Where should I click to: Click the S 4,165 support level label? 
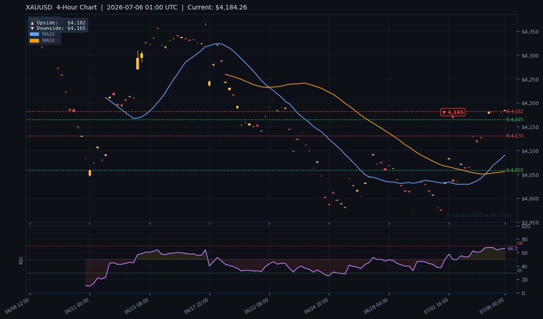(514, 120)
